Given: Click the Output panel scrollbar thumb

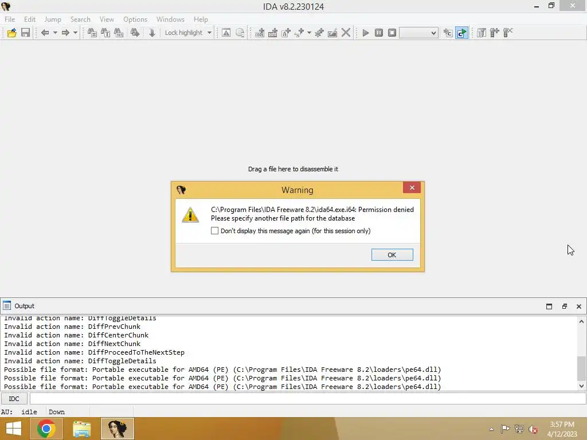Looking at the screenshot, I should (x=581, y=368).
